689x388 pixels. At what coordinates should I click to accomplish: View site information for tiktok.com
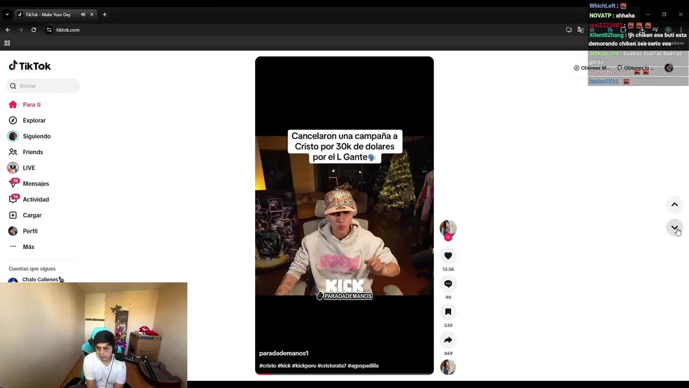pyautogui.click(x=48, y=30)
